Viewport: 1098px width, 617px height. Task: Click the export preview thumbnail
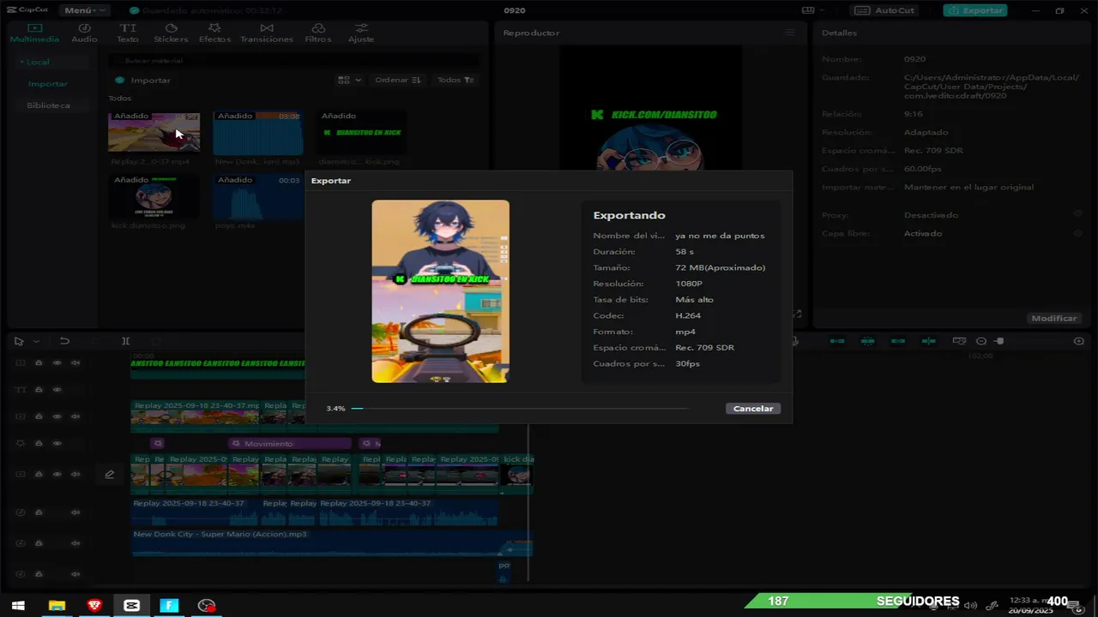coord(440,291)
